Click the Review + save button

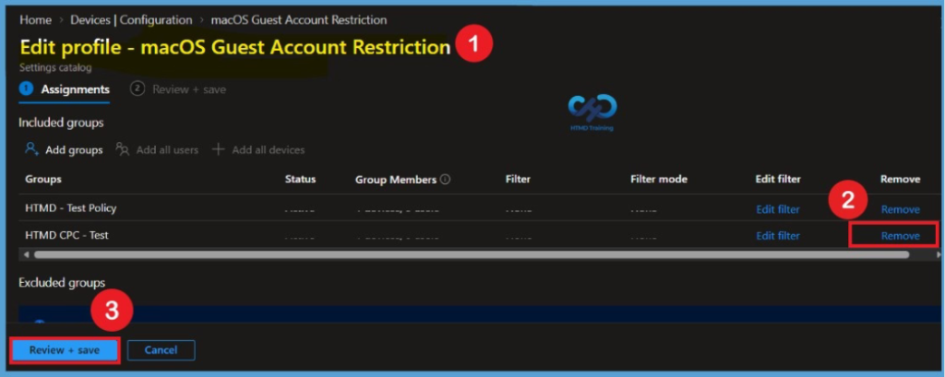[x=65, y=350]
